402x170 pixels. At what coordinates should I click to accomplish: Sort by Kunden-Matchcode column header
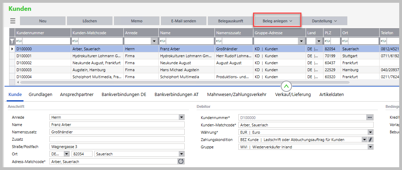[x=97, y=33]
